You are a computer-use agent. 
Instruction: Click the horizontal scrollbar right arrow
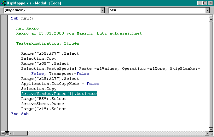point(207,133)
